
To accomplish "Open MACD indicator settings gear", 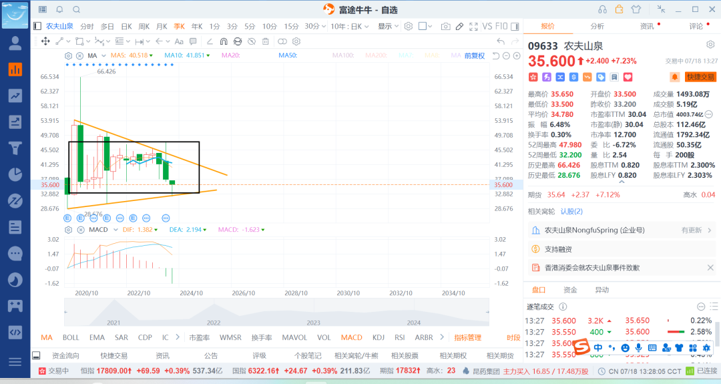I will 68,230.
